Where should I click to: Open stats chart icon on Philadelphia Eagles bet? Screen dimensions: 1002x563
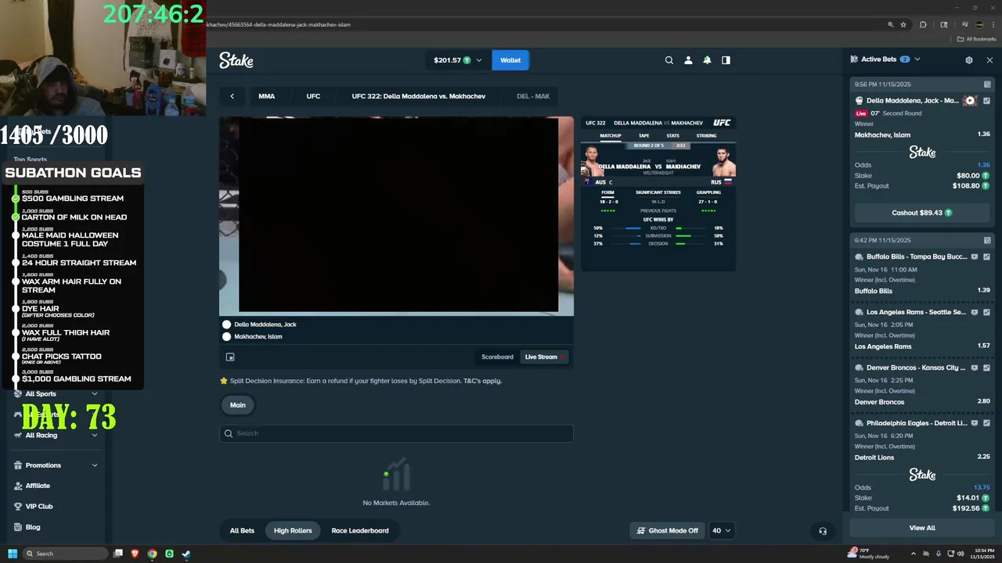tap(986, 423)
